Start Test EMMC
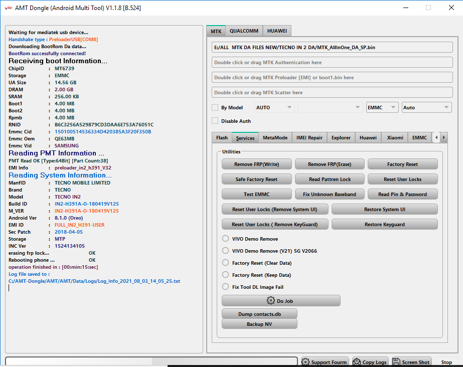 257,194
